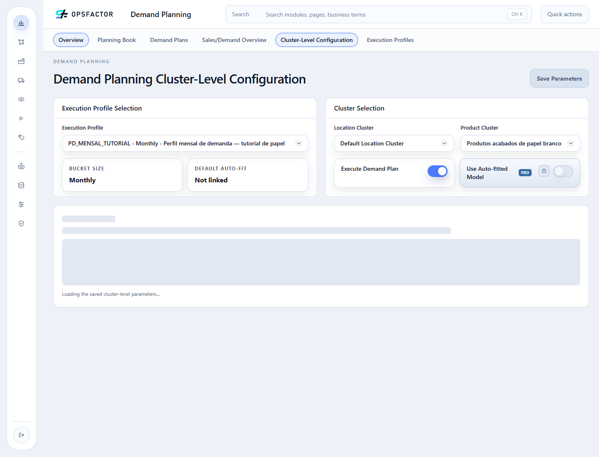Open the bar chart sidebar icon

(x=21, y=23)
